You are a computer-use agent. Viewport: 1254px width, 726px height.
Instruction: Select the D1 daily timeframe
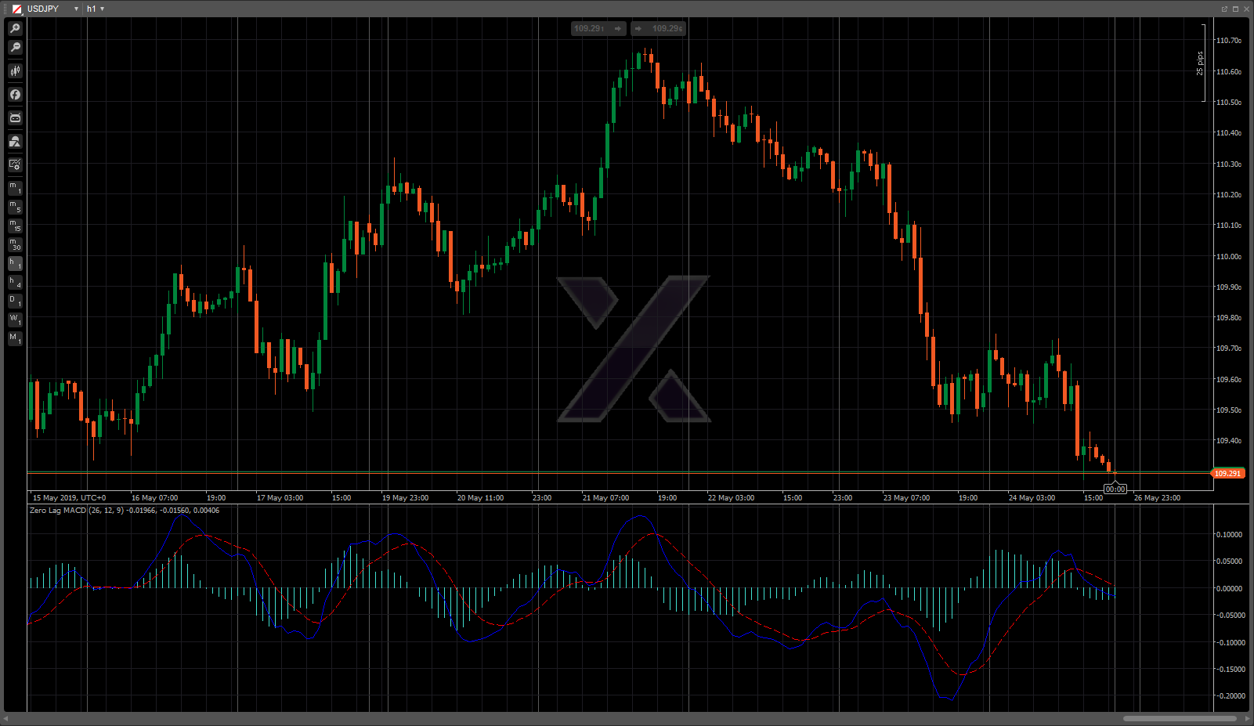(x=15, y=301)
